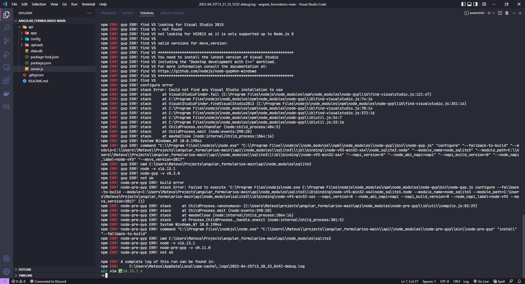
Task: Click Connected to Discord status item
Action: pyautogui.click(x=48, y=281)
